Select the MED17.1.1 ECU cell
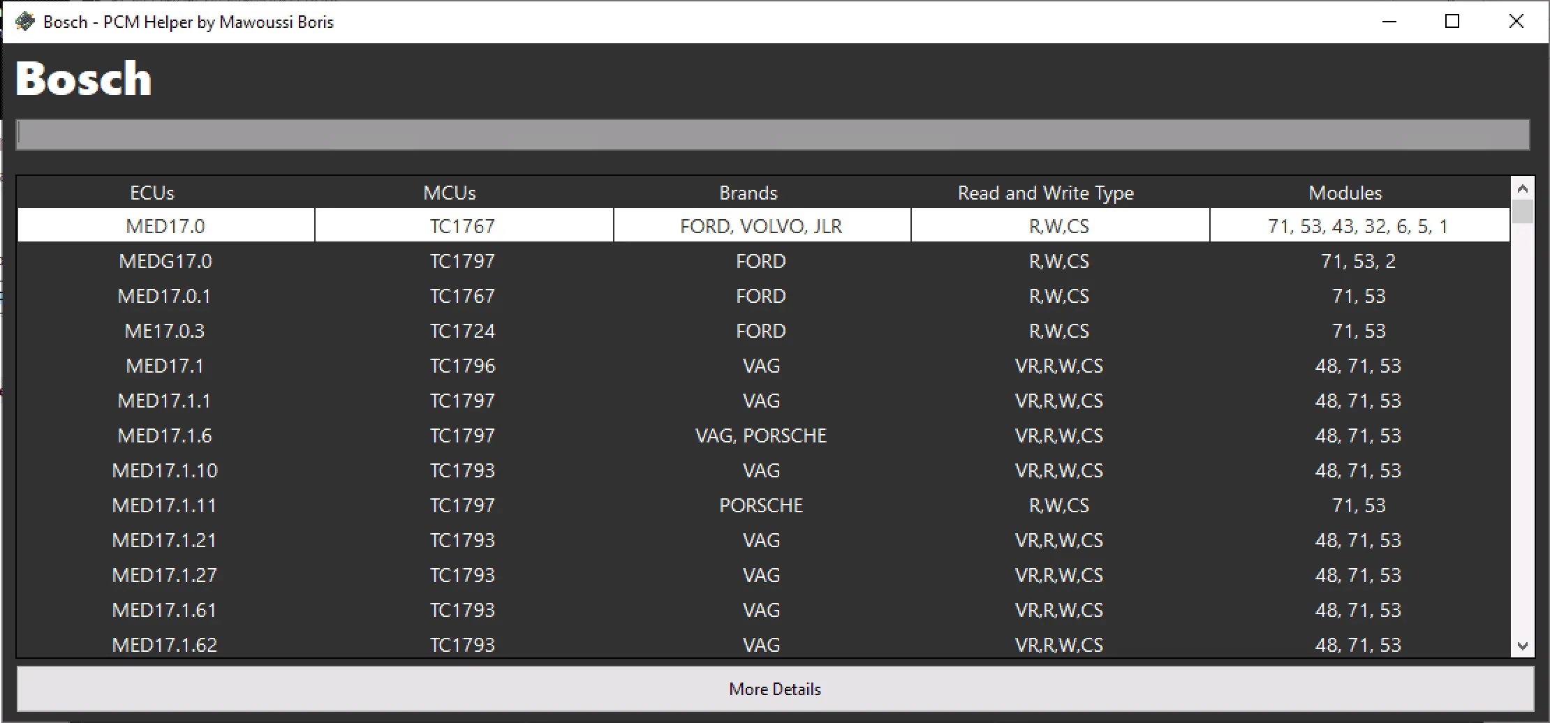The height and width of the screenshot is (723, 1550). tap(165, 401)
